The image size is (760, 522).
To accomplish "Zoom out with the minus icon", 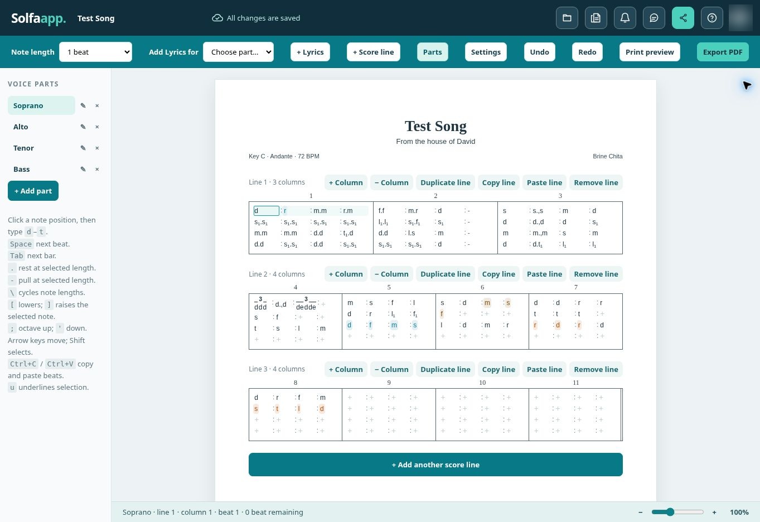I will [x=641, y=512].
